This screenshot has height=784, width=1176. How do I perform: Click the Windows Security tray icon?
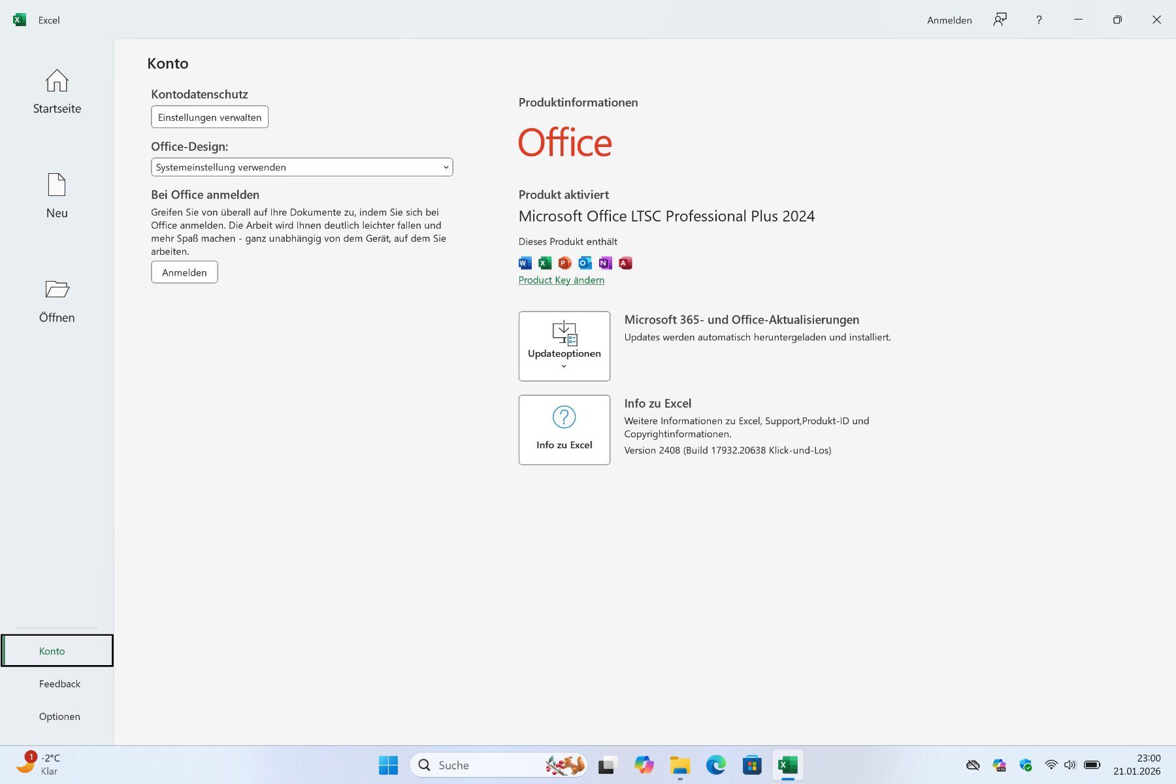(x=1026, y=765)
